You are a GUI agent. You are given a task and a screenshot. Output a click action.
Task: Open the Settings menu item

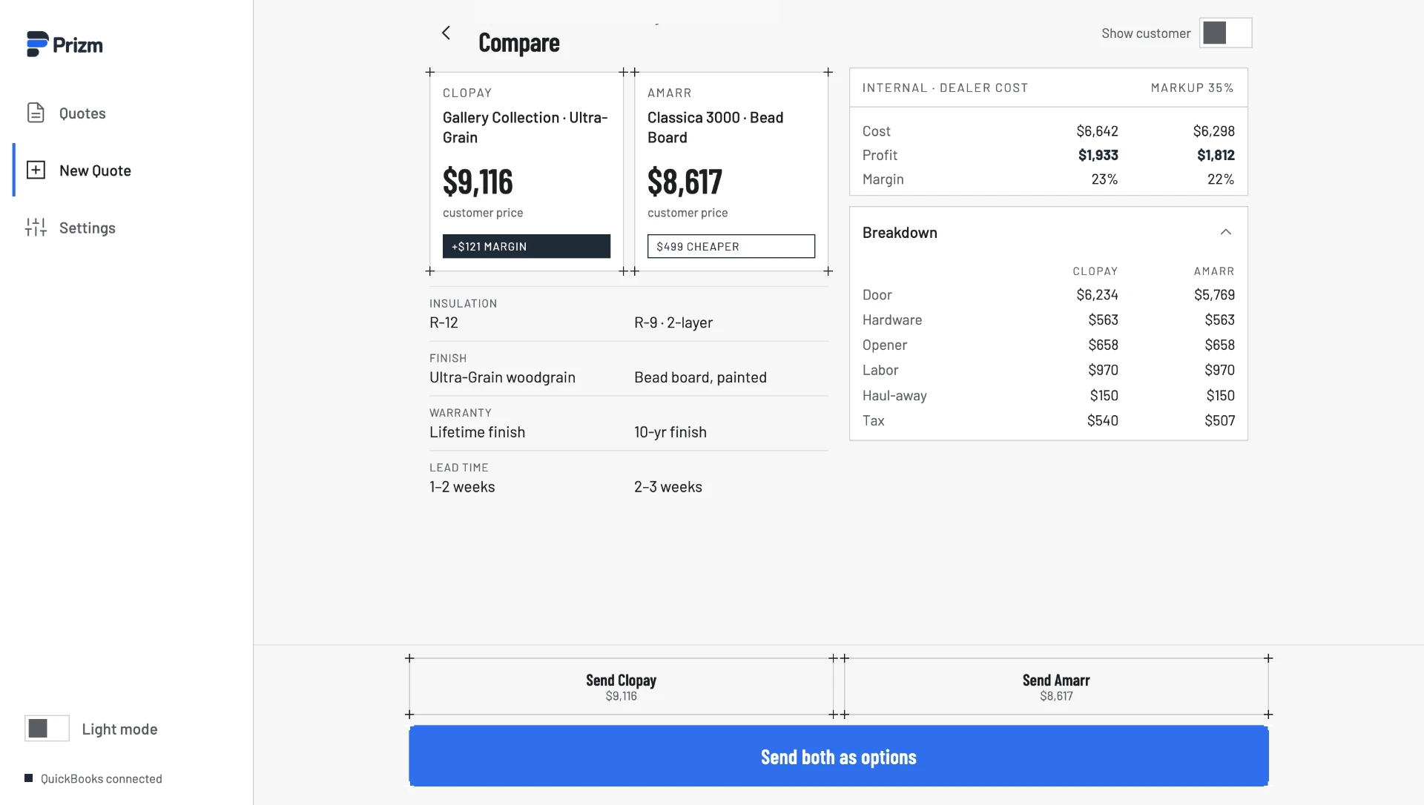88,228
